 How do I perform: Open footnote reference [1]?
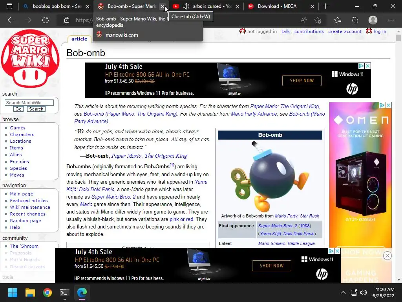[x=172, y=165]
